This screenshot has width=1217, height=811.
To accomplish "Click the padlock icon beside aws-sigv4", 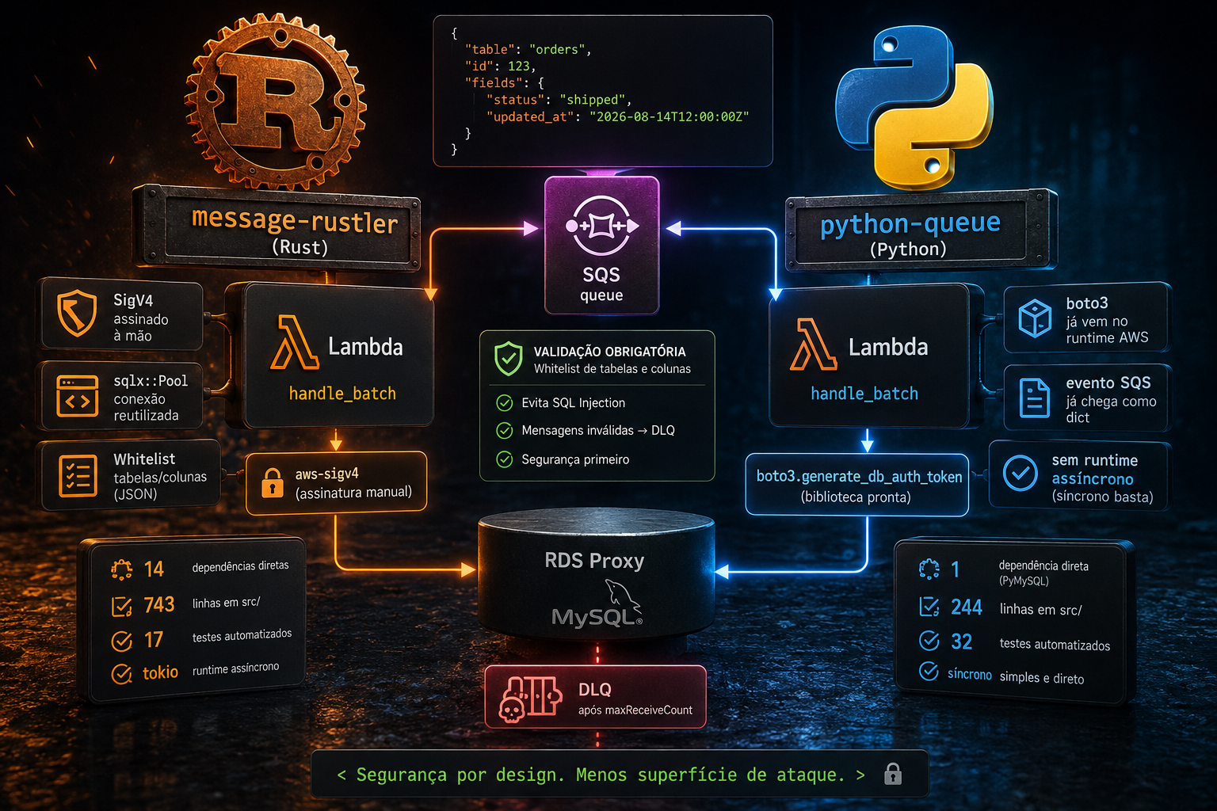I will click(x=273, y=482).
